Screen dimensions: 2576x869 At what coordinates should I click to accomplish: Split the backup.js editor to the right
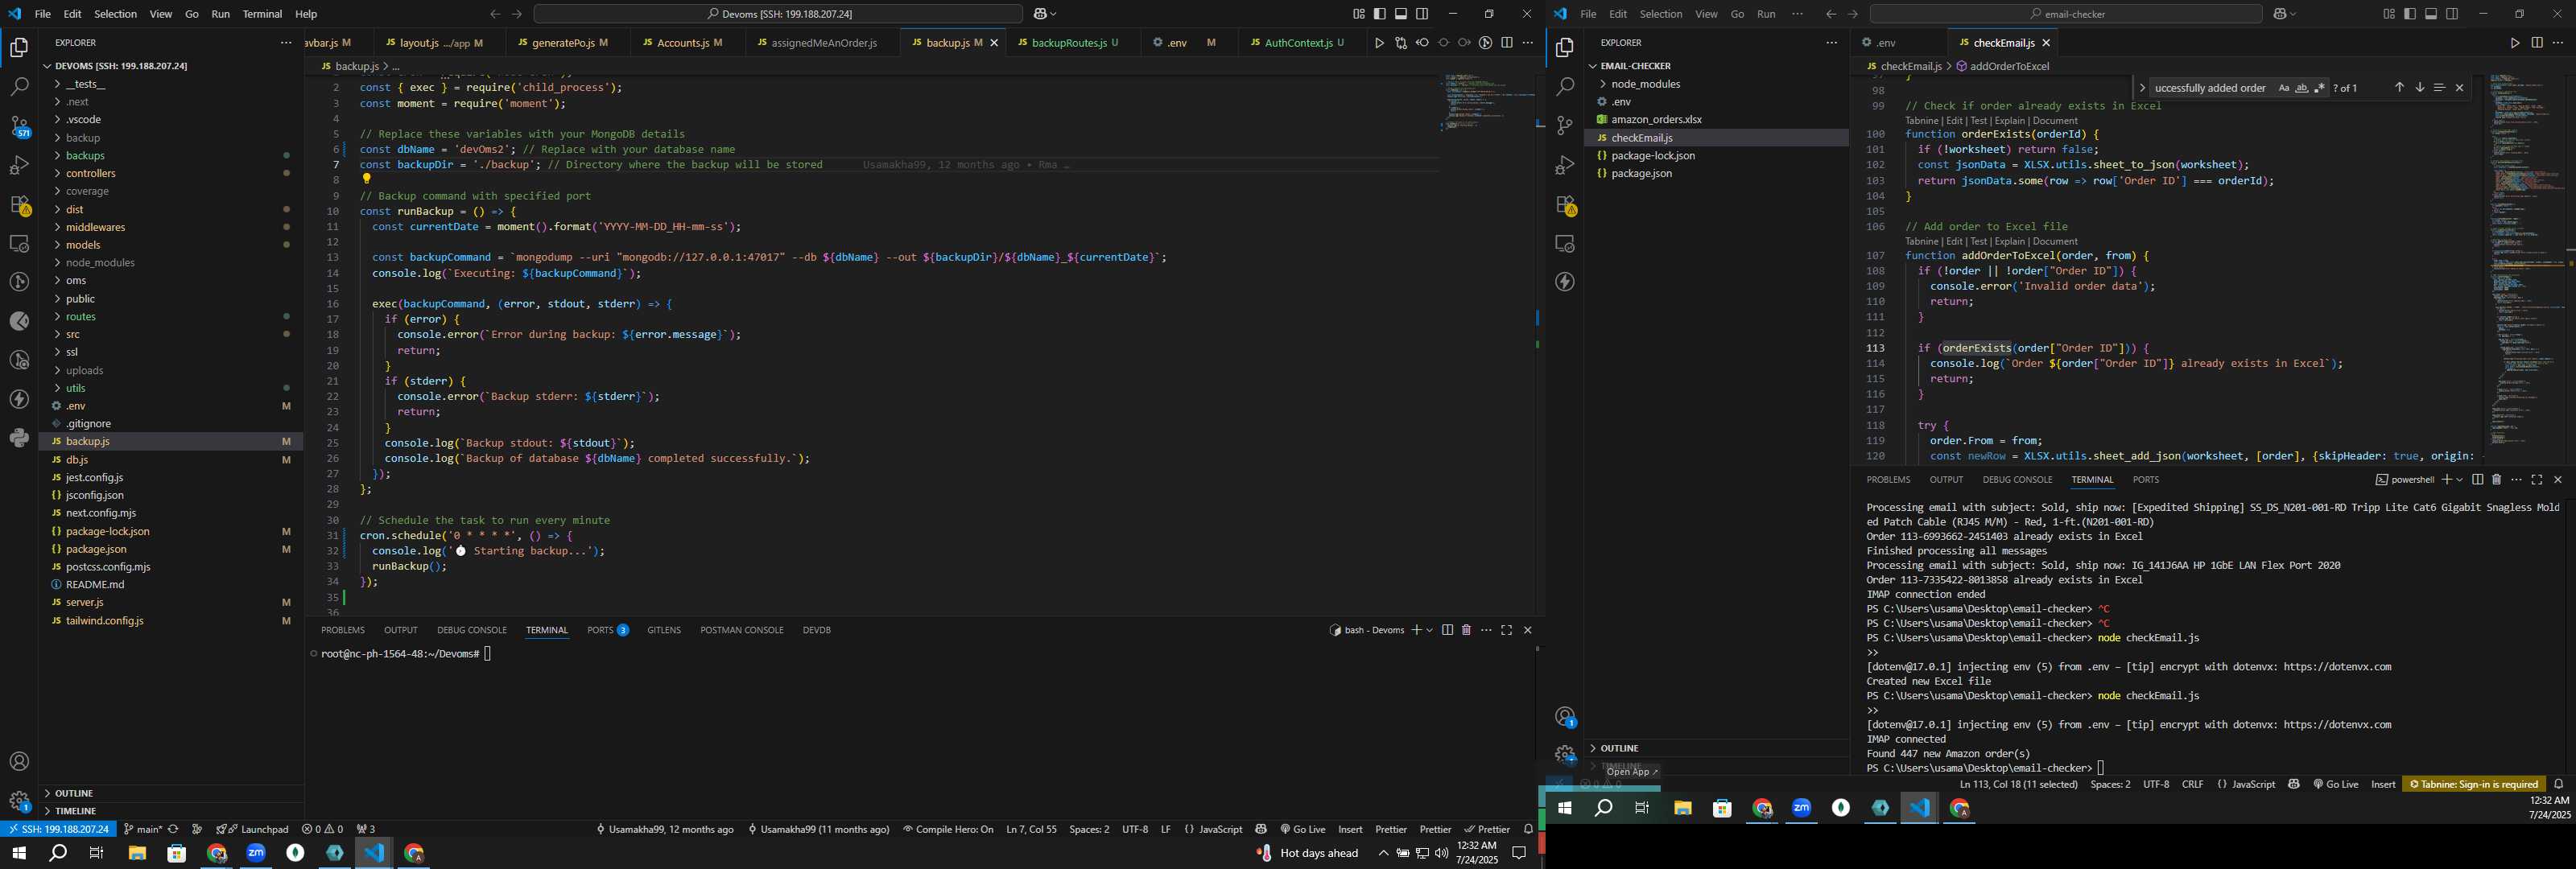(x=1507, y=43)
